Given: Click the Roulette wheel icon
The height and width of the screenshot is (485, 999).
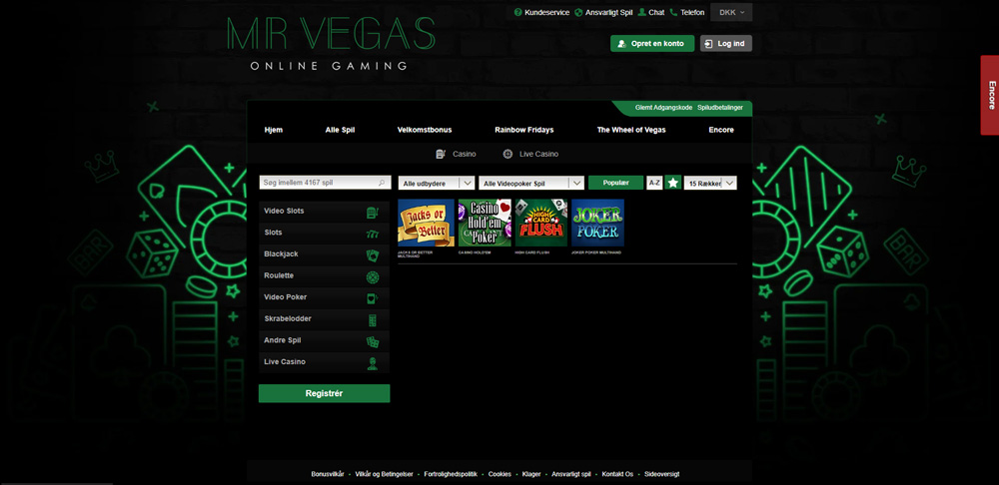Looking at the screenshot, I should point(373,277).
